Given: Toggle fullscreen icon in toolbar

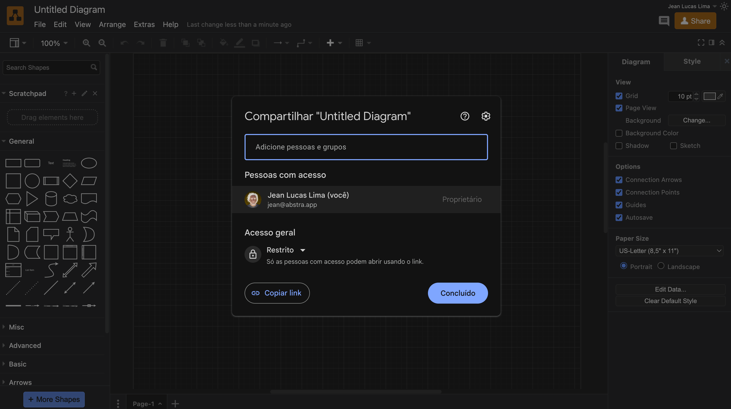Looking at the screenshot, I should (x=701, y=42).
